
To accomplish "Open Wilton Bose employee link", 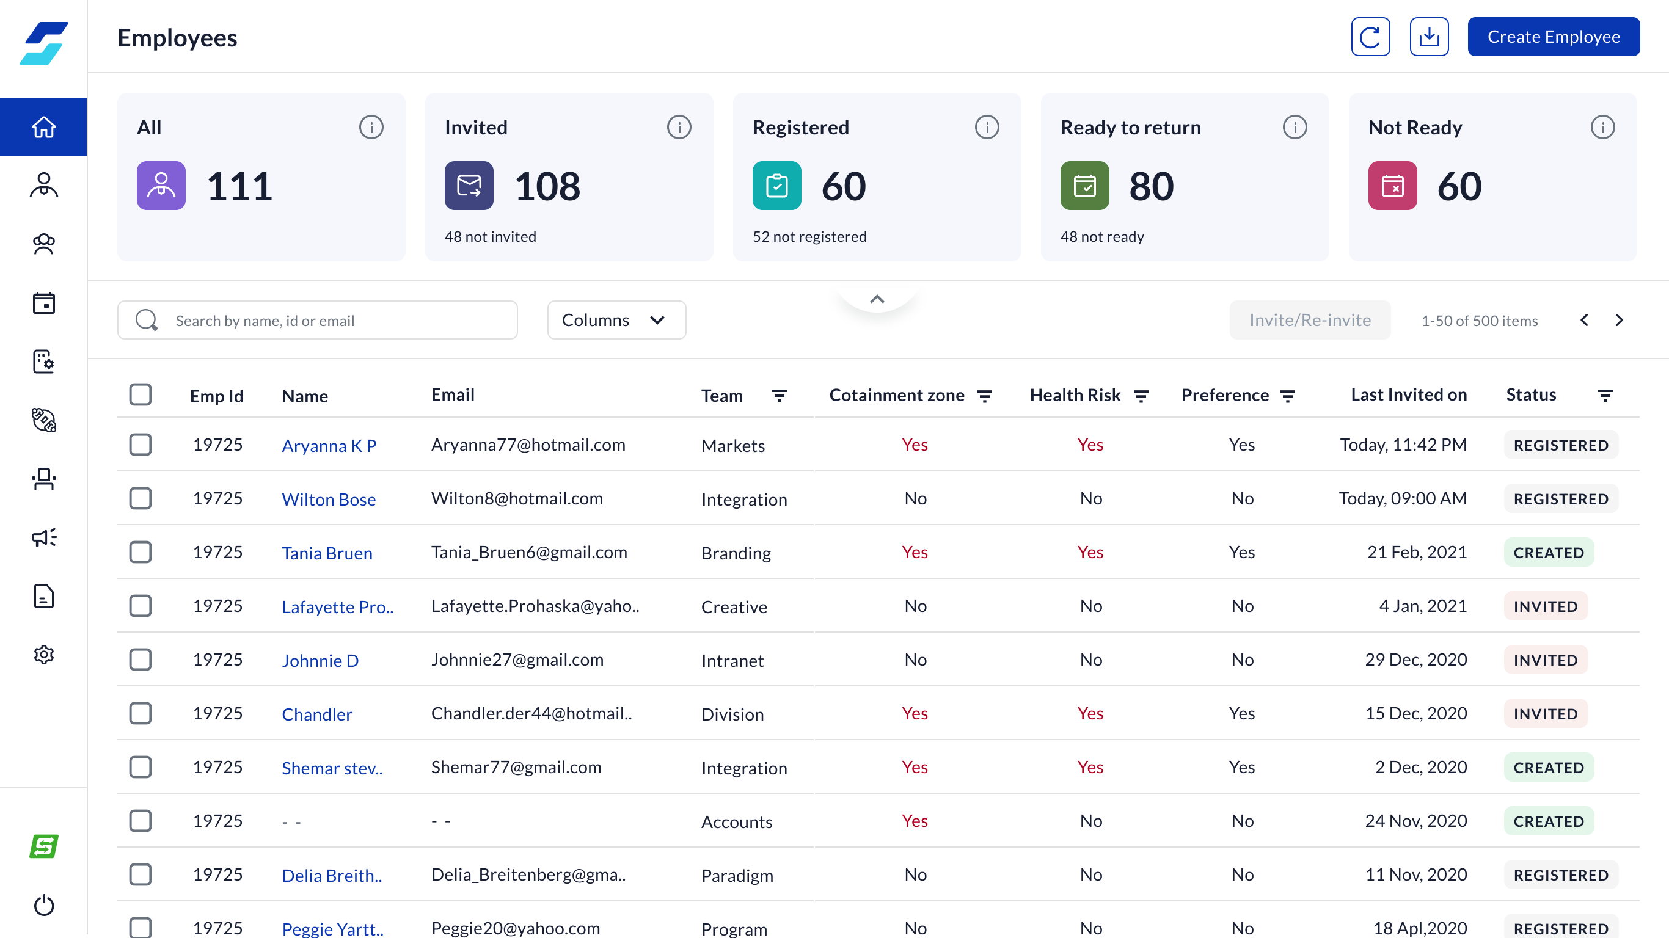I will (x=329, y=499).
